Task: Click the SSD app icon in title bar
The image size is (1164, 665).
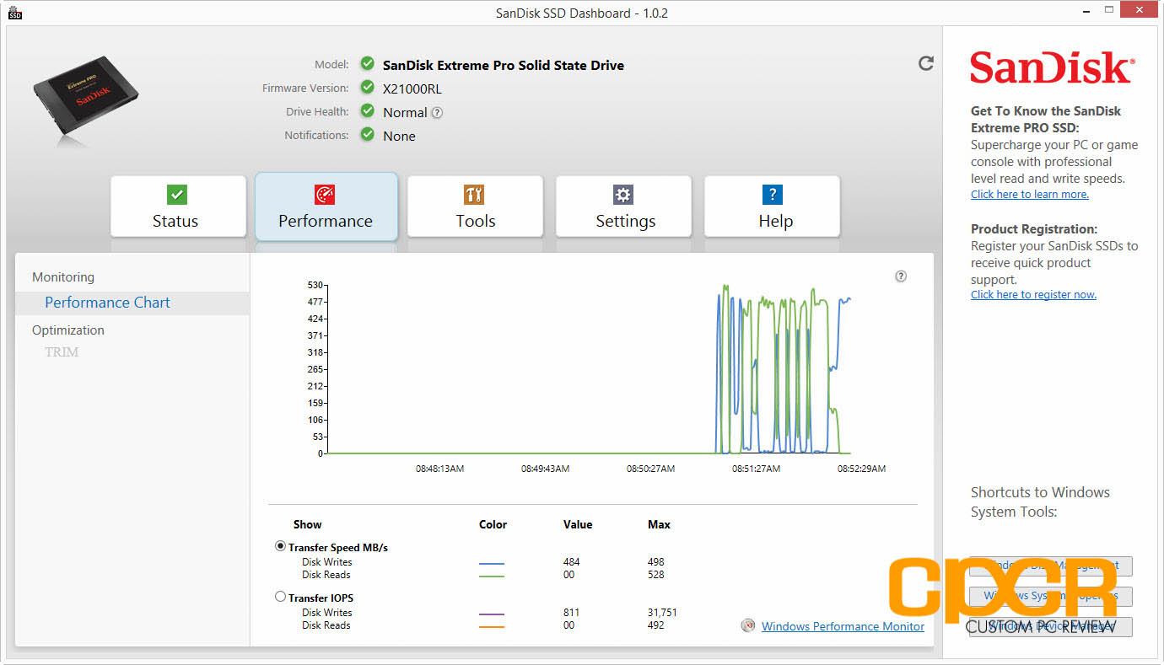Action: tap(15, 13)
